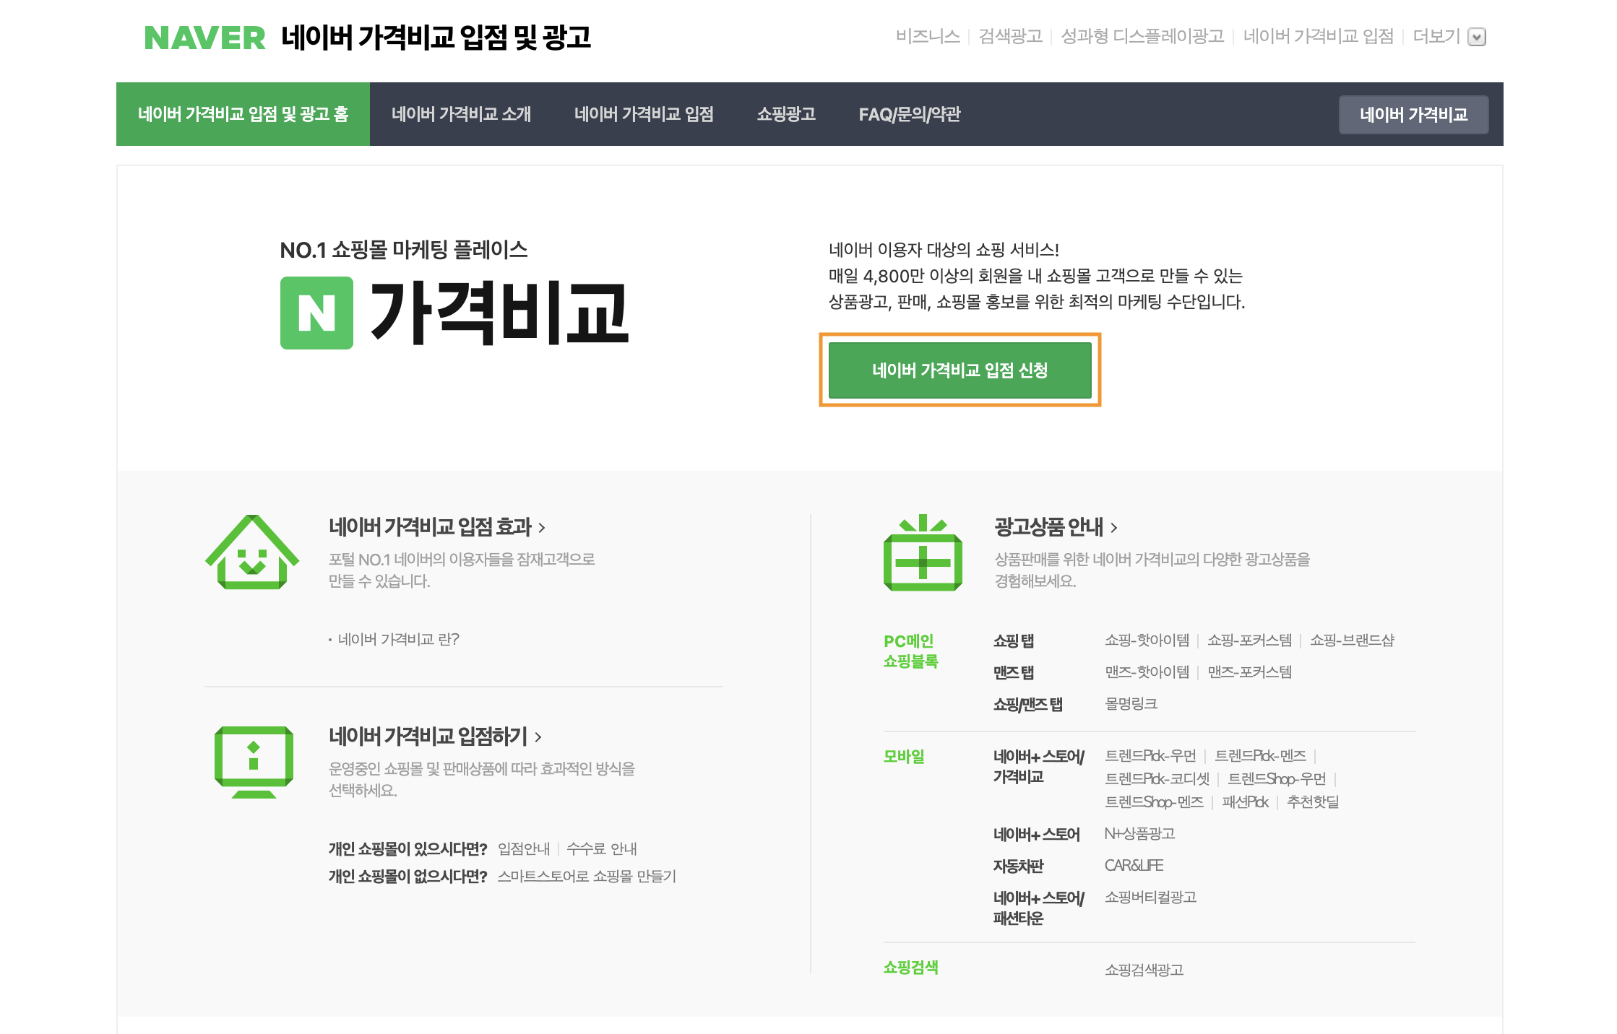
Task: Open 검색광고 top link
Action: tap(1010, 36)
